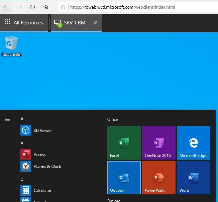Switch to the SRV-CRM session tab
The height and width of the screenshot is (202, 218).
pyautogui.click(x=76, y=22)
